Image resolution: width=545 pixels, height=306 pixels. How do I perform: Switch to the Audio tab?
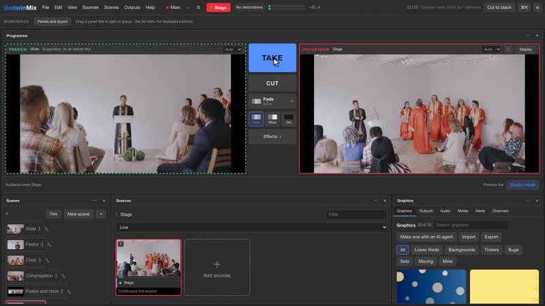[x=445, y=211]
